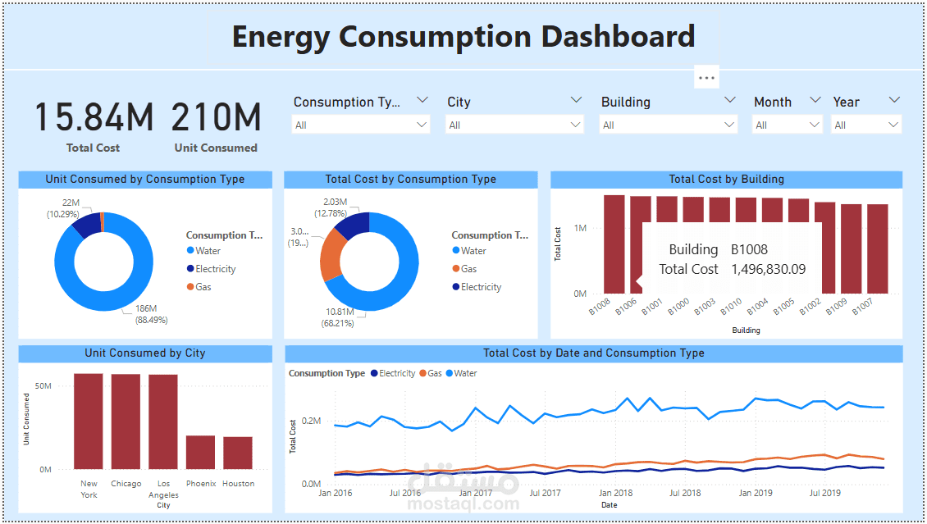The width and height of the screenshot is (927, 524).
Task: Click Gas legend item in Total Cost donut
Action: [464, 269]
